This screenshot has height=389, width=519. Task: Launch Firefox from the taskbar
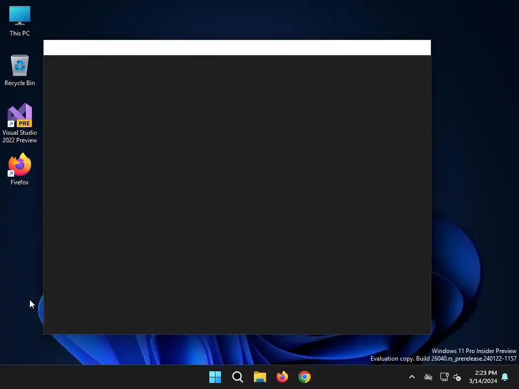point(282,377)
